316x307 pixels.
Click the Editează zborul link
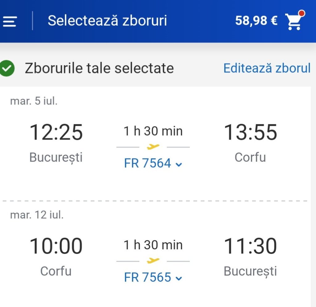click(x=267, y=68)
